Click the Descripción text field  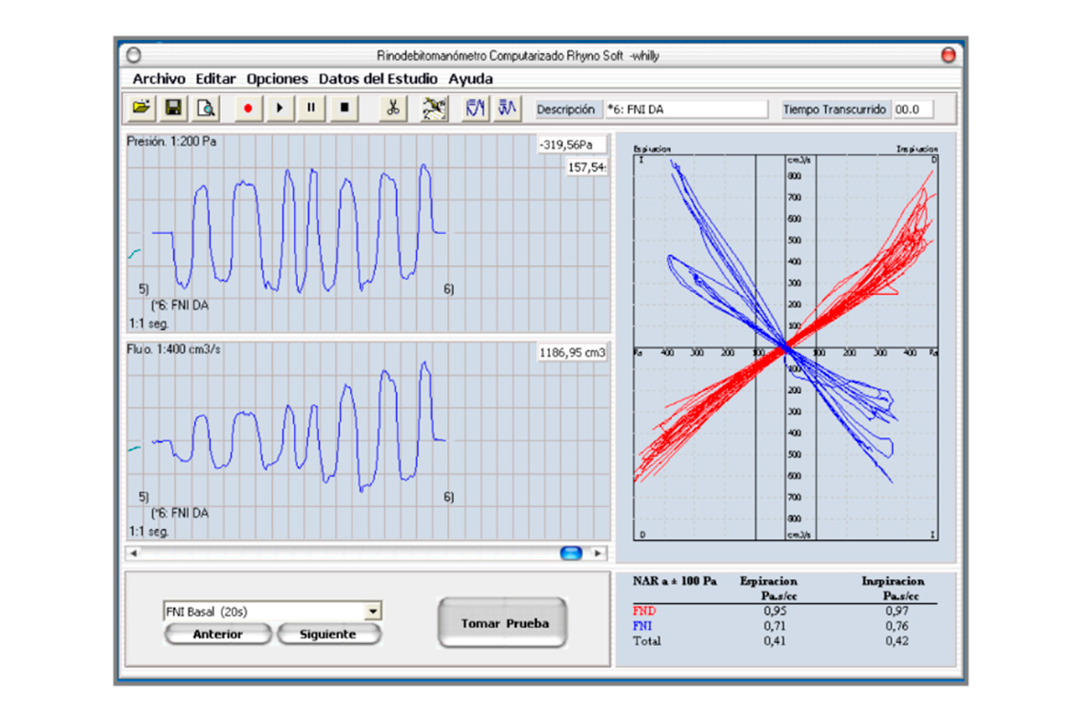[685, 109]
